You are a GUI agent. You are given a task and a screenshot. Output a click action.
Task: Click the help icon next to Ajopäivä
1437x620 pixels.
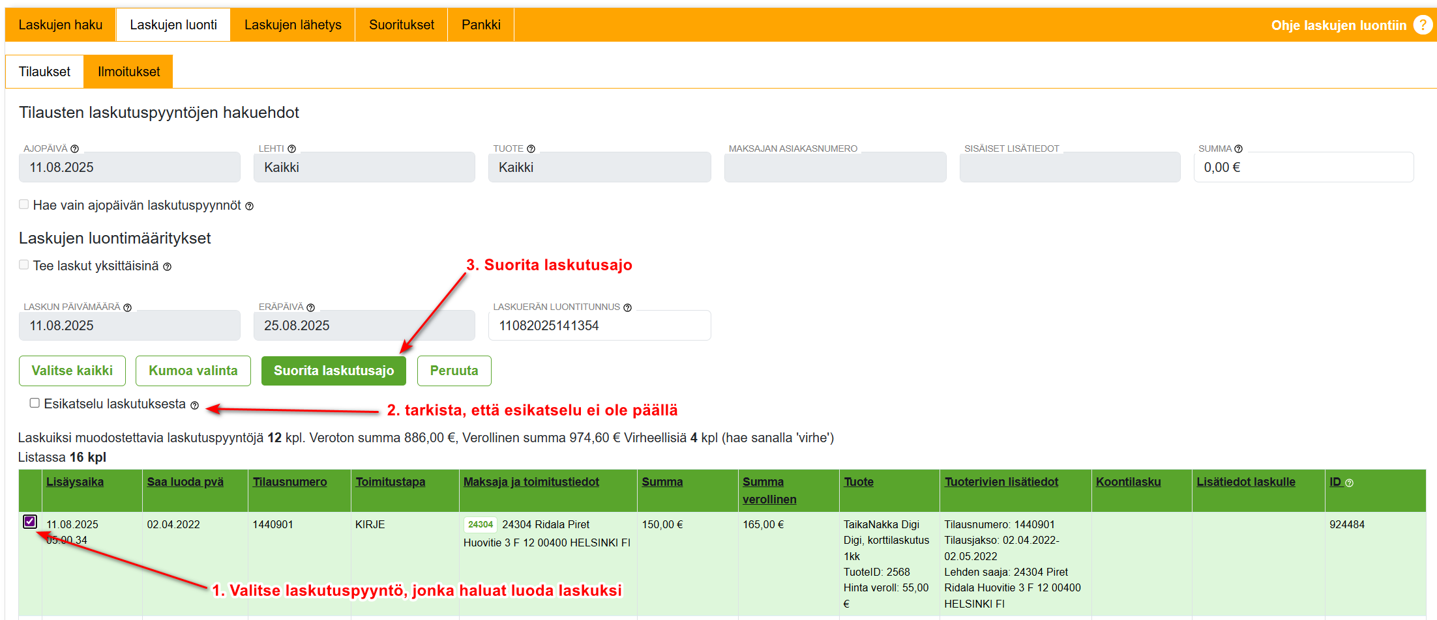(74, 149)
